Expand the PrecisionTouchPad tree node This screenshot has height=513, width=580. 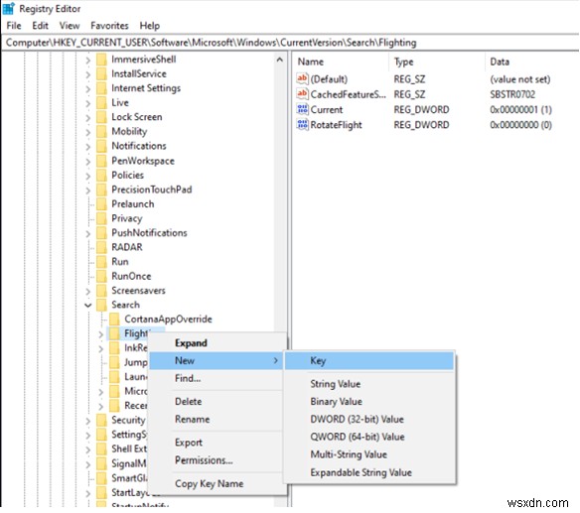[x=88, y=190]
